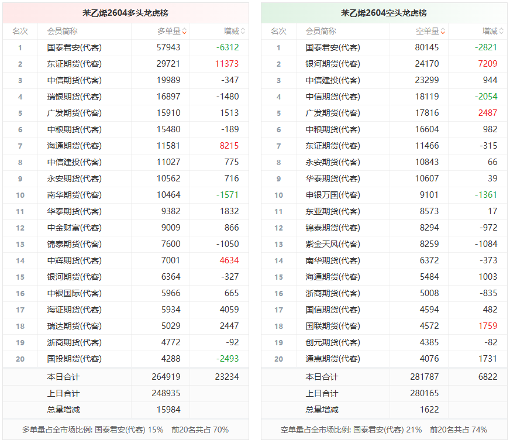Select the 苯乙烯2604空头龙虎榜 panel title
This screenshot has width=510, height=443.
coord(384,13)
